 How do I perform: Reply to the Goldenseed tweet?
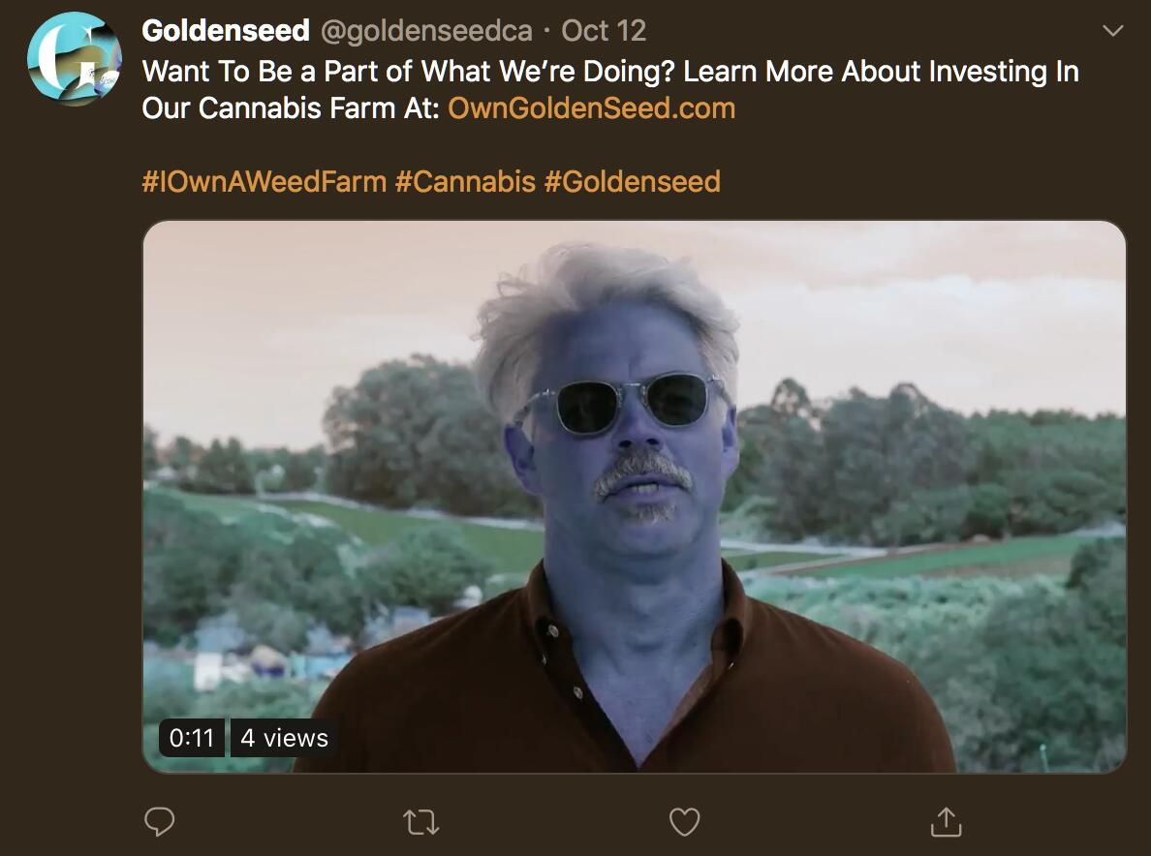click(x=159, y=821)
